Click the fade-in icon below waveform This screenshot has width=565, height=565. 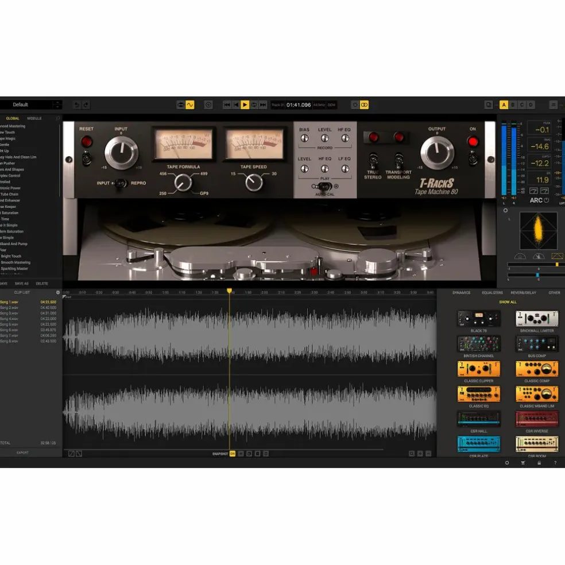pos(71,454)
